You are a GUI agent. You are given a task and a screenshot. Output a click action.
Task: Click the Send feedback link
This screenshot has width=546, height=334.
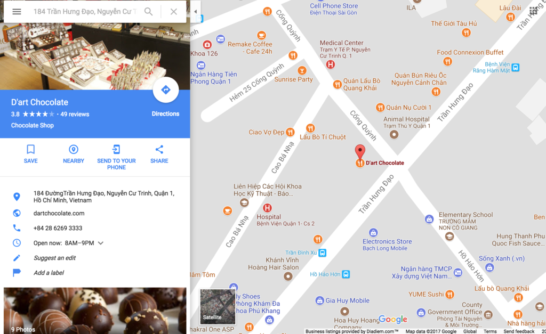click(519, 331)
